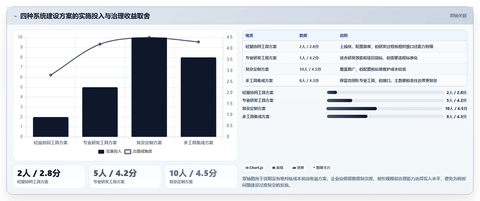Viewport: 480px width, 201px height.
Task: Click the x-axis label 专业研发工具方案
Action: [x=100, y=143]
